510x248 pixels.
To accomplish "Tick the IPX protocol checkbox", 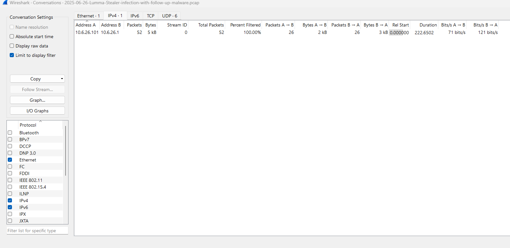I will pos(10,214).
